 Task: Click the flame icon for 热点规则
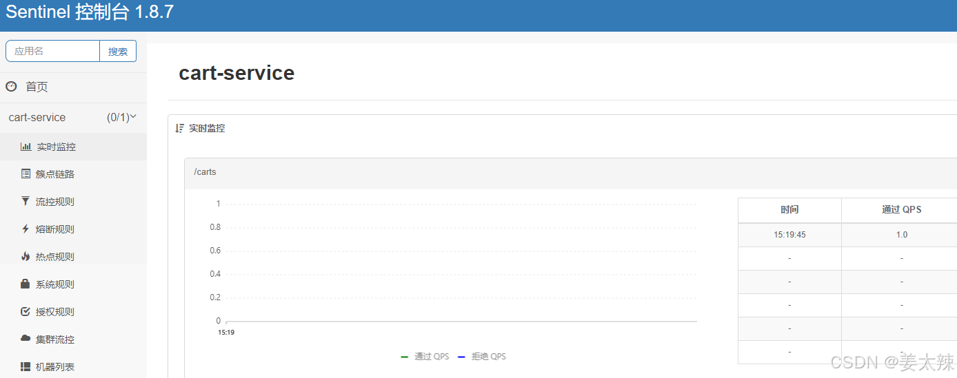click(x=26, y=257)
